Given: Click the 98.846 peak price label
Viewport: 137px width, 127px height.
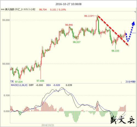Looking at the screenshot, I should [69, 25].
